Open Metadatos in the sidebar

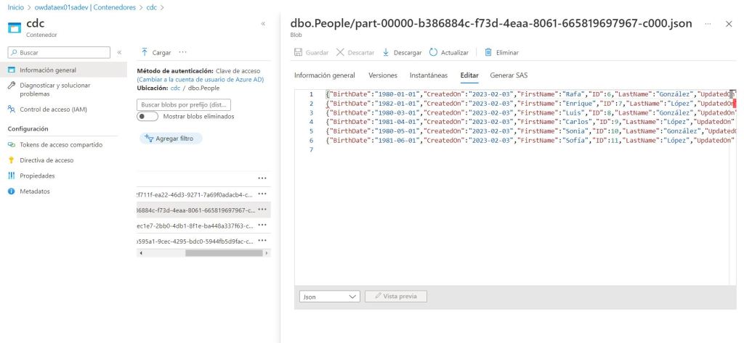(x=35, y=191)
